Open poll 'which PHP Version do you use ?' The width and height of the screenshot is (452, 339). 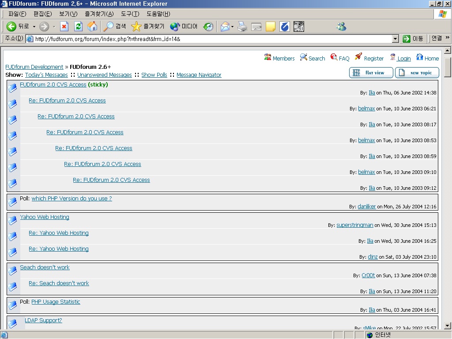point(72,198)
